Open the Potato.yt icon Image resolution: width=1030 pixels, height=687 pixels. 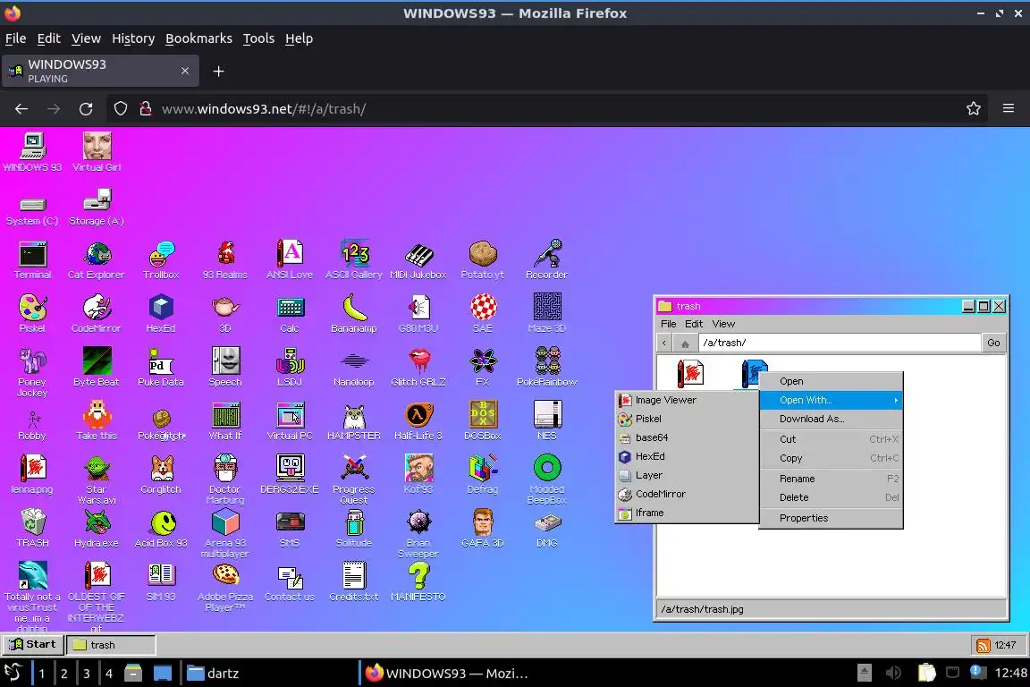[x=483, y=260]
